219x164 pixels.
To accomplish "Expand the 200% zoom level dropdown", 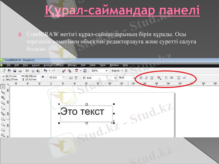I will click(106, 71).
